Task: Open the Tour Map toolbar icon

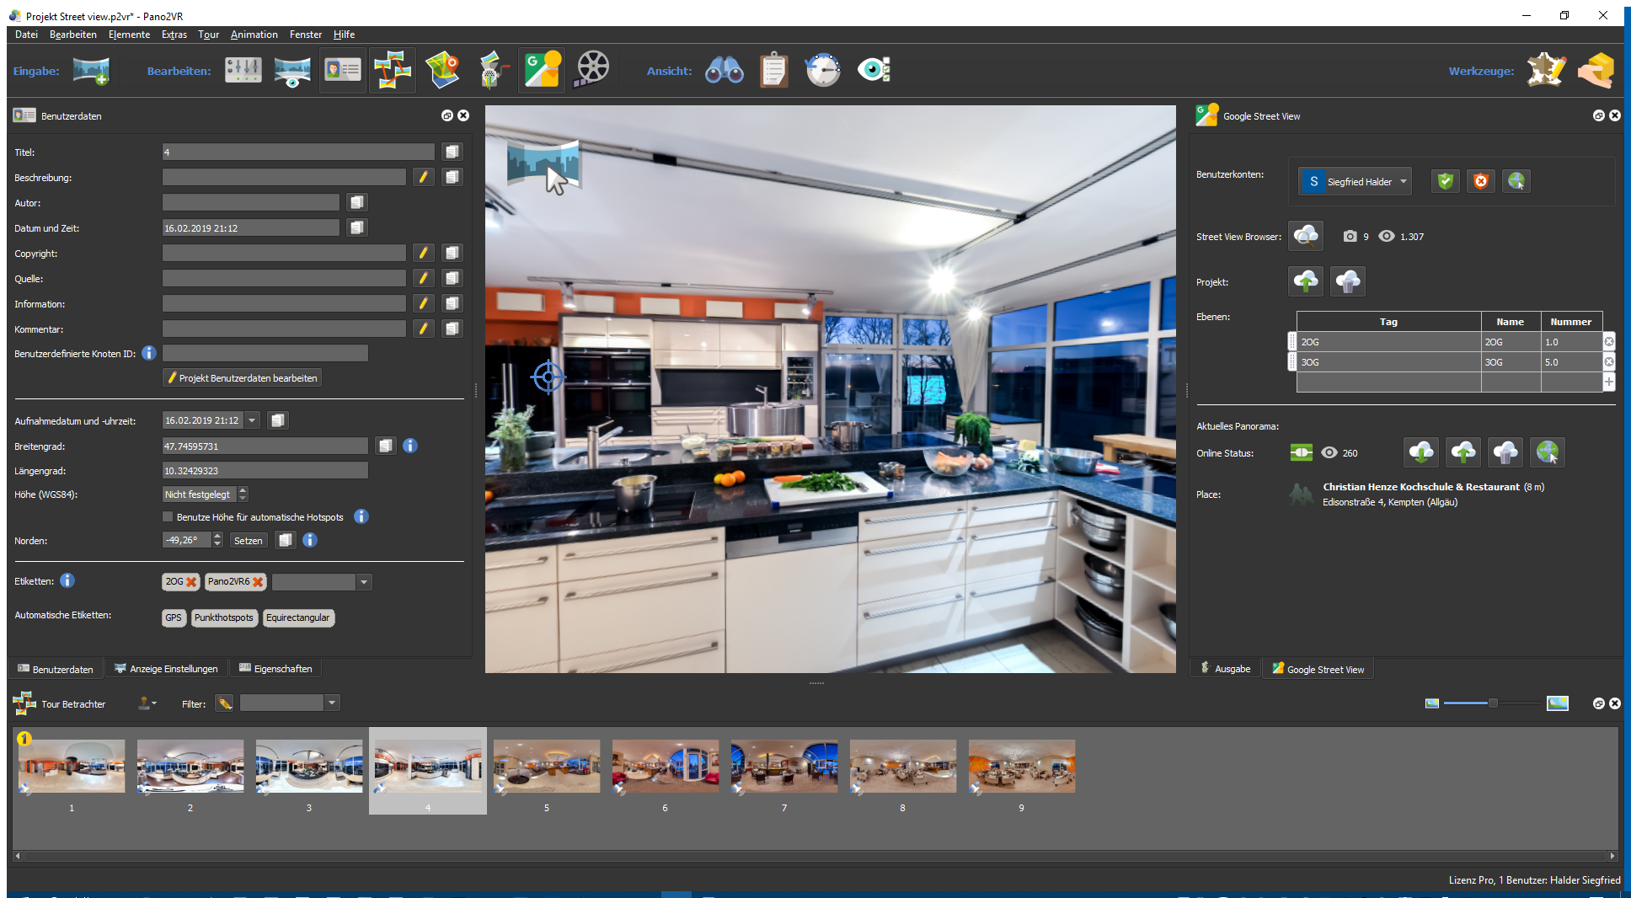Action: point(441,70)
